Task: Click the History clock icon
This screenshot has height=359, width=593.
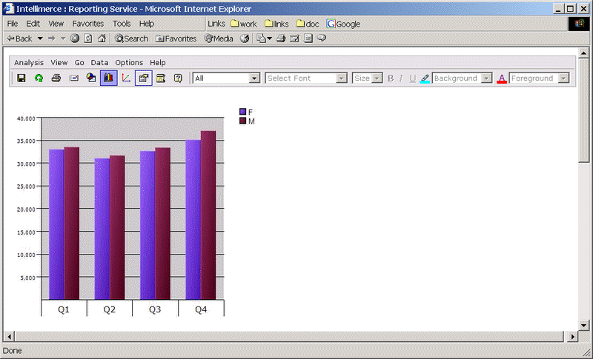Action: (x=245, y=38)
